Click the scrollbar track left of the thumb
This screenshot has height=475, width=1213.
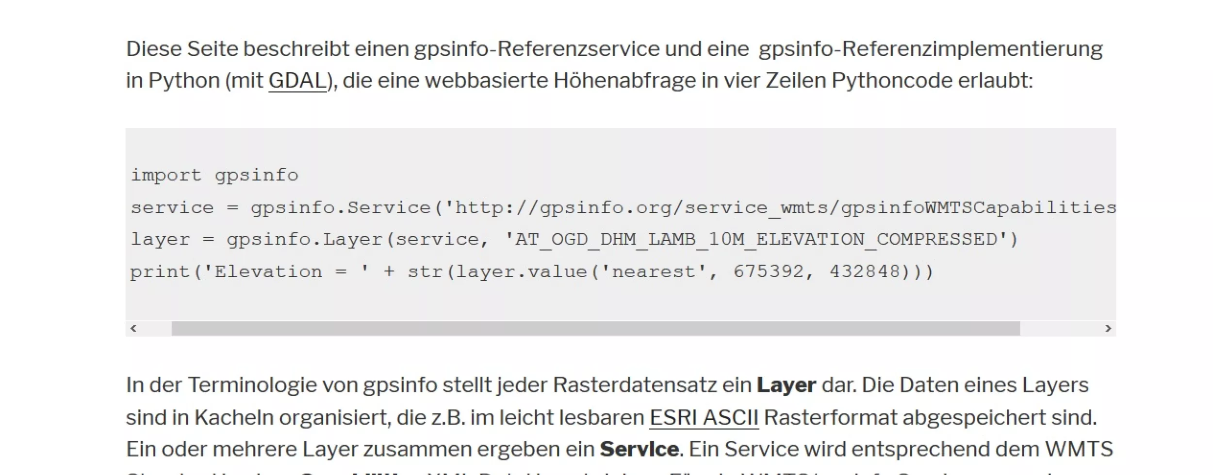[156, 329]
